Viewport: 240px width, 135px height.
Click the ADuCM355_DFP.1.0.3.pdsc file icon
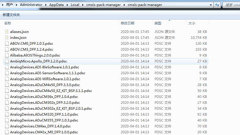point(6,120)
